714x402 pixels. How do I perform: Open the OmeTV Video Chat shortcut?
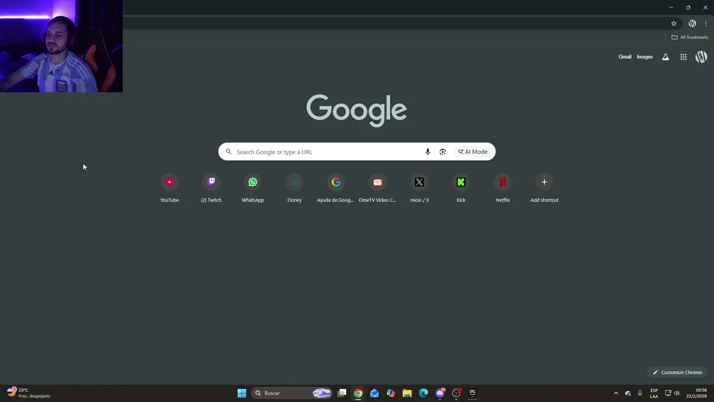pos(378,189)
